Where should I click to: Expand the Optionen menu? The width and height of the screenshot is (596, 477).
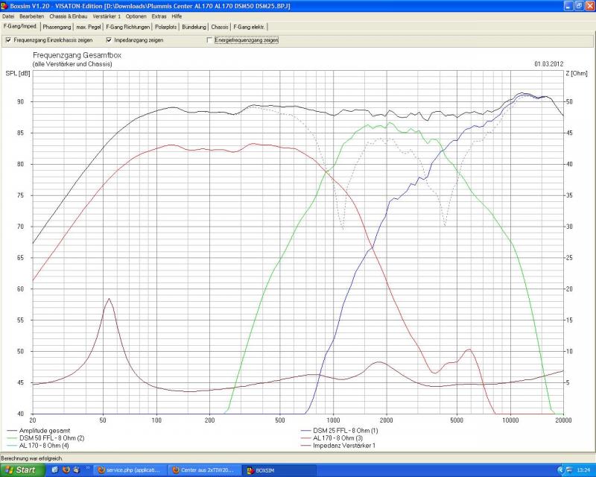point(136,16)
